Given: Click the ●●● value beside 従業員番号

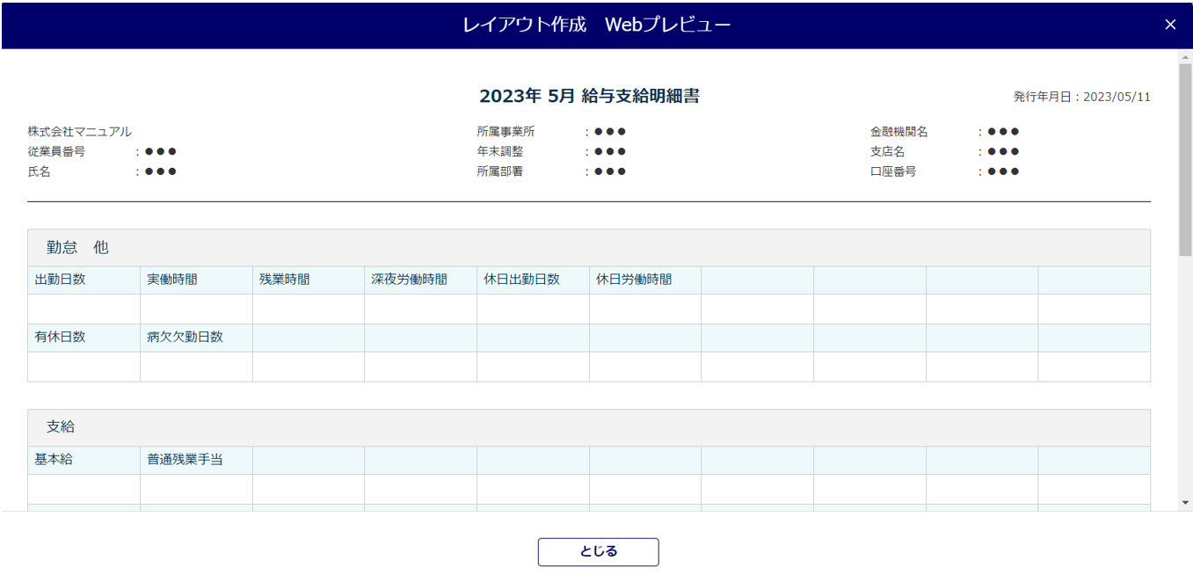Looking at the screenshot, I should point(161,151).
